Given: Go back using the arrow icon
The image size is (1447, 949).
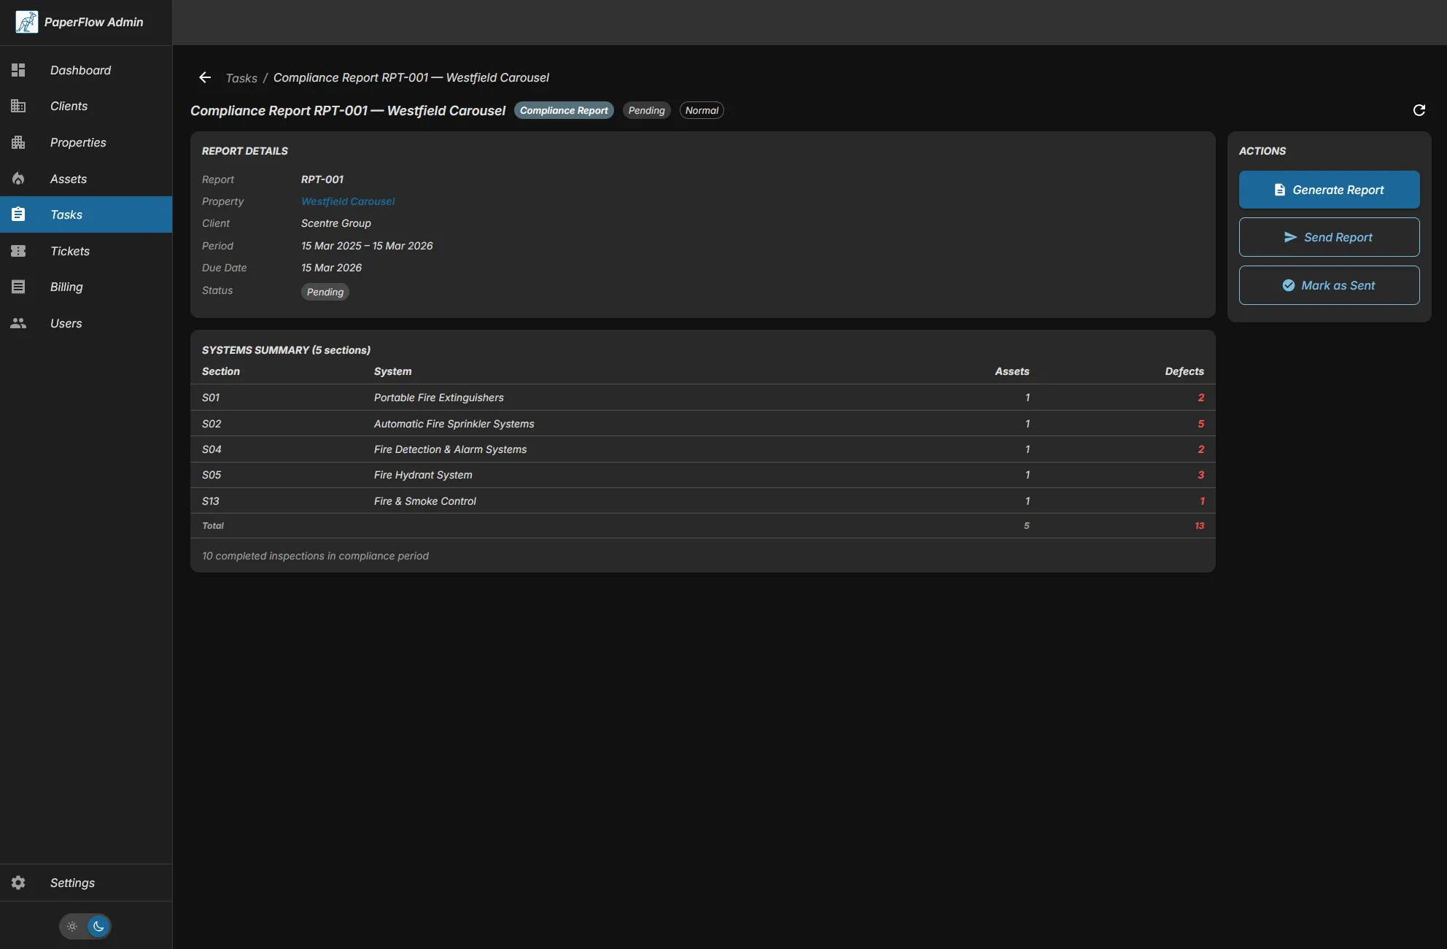Looking at the screenshot, I should 204,77.
